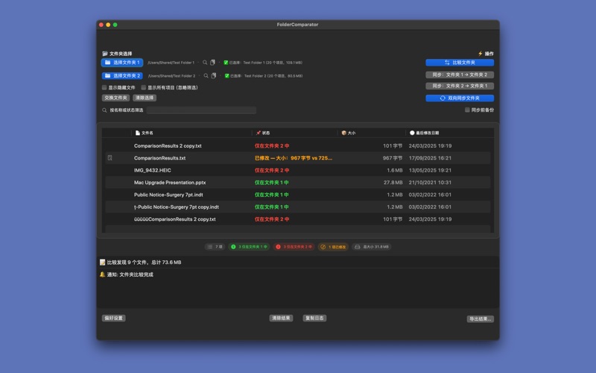Viewport: 596px width, 373px height.
Task: Click the 复制日志 button
Action: click(314, 319)
